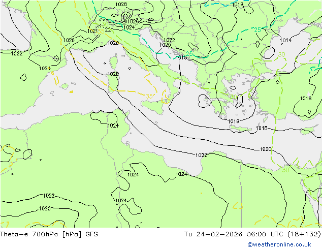Click the "Theta-e 700hPa [hPa] GFS" title text
This screenshot has width=322, height=249.
[49, 234]
